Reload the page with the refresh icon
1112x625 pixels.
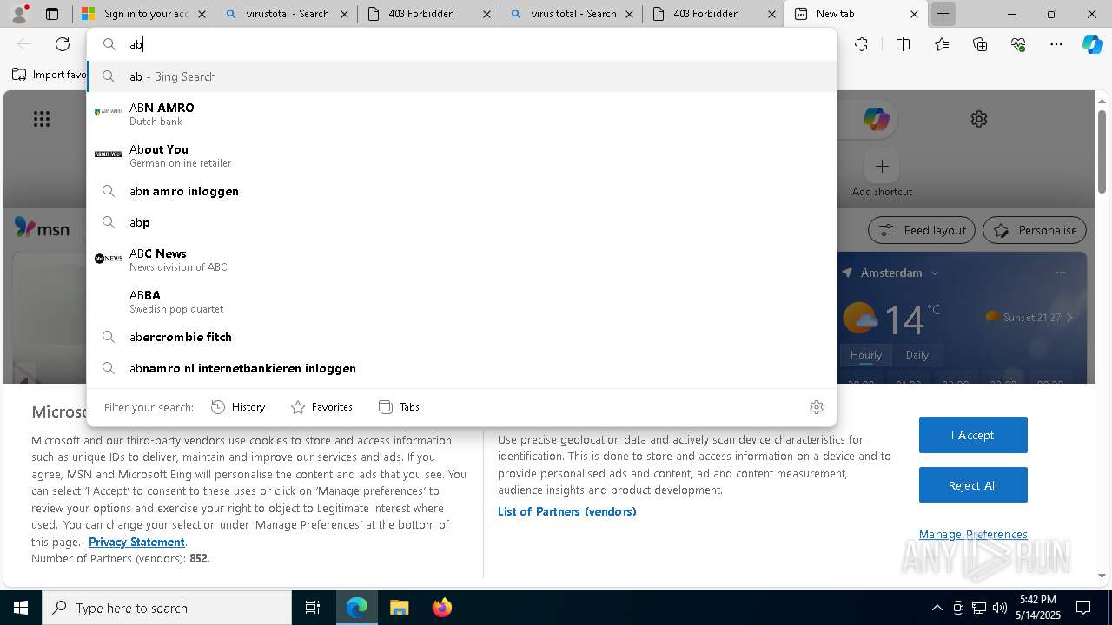pyautogui.click(x=63, y=44)
